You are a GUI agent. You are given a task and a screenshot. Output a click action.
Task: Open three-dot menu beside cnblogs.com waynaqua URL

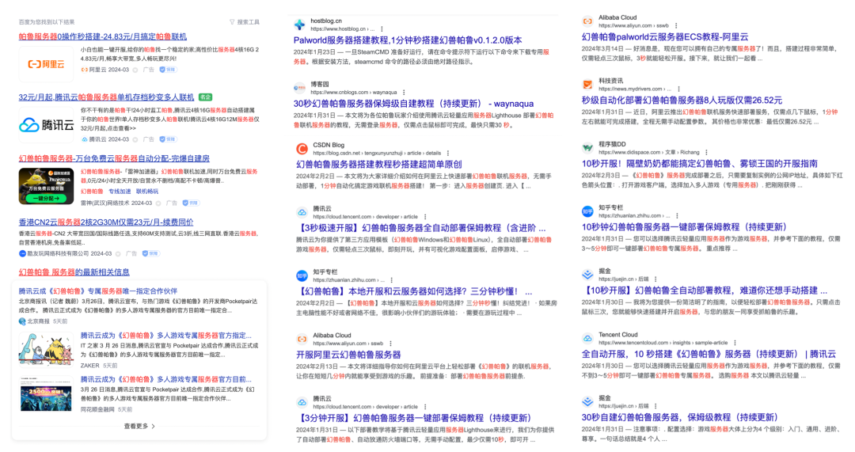(x=404, y=92)
